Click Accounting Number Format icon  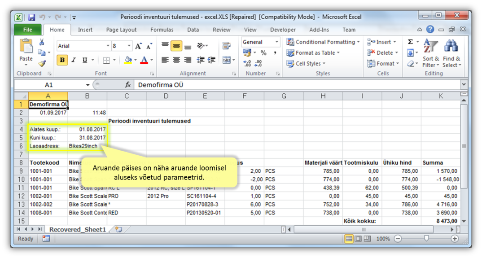(x=247, y=52)
